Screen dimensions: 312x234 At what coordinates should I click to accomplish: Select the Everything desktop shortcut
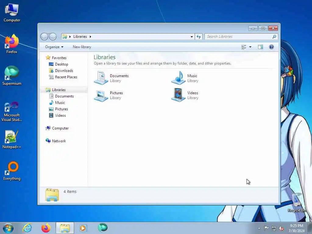coord(12,171)
